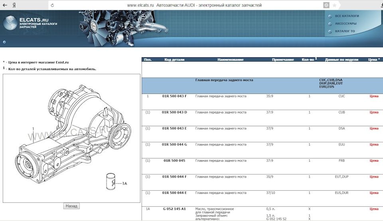Click the globe icon in the address bar

[x=326, y=5]
